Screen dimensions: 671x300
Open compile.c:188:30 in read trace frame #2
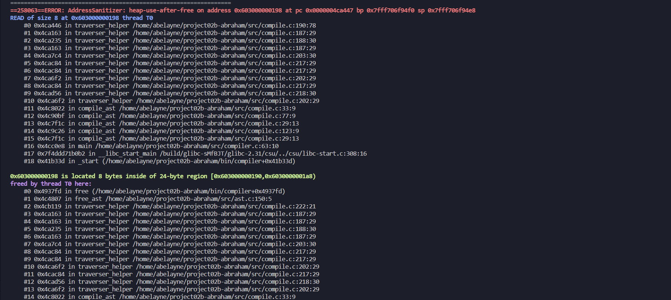[x=224, y=41]
